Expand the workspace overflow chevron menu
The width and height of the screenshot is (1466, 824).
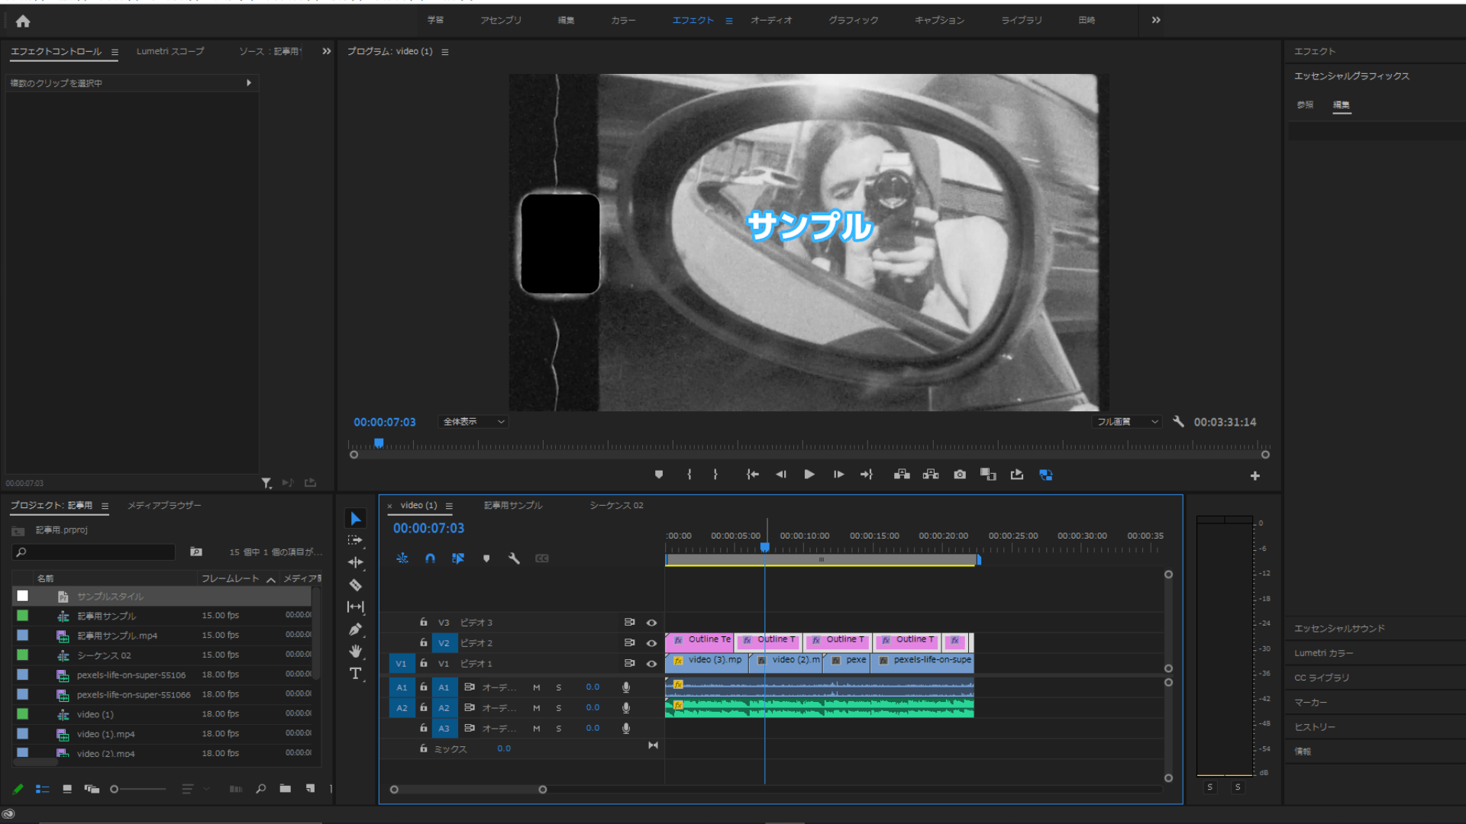click(1156, 20)
